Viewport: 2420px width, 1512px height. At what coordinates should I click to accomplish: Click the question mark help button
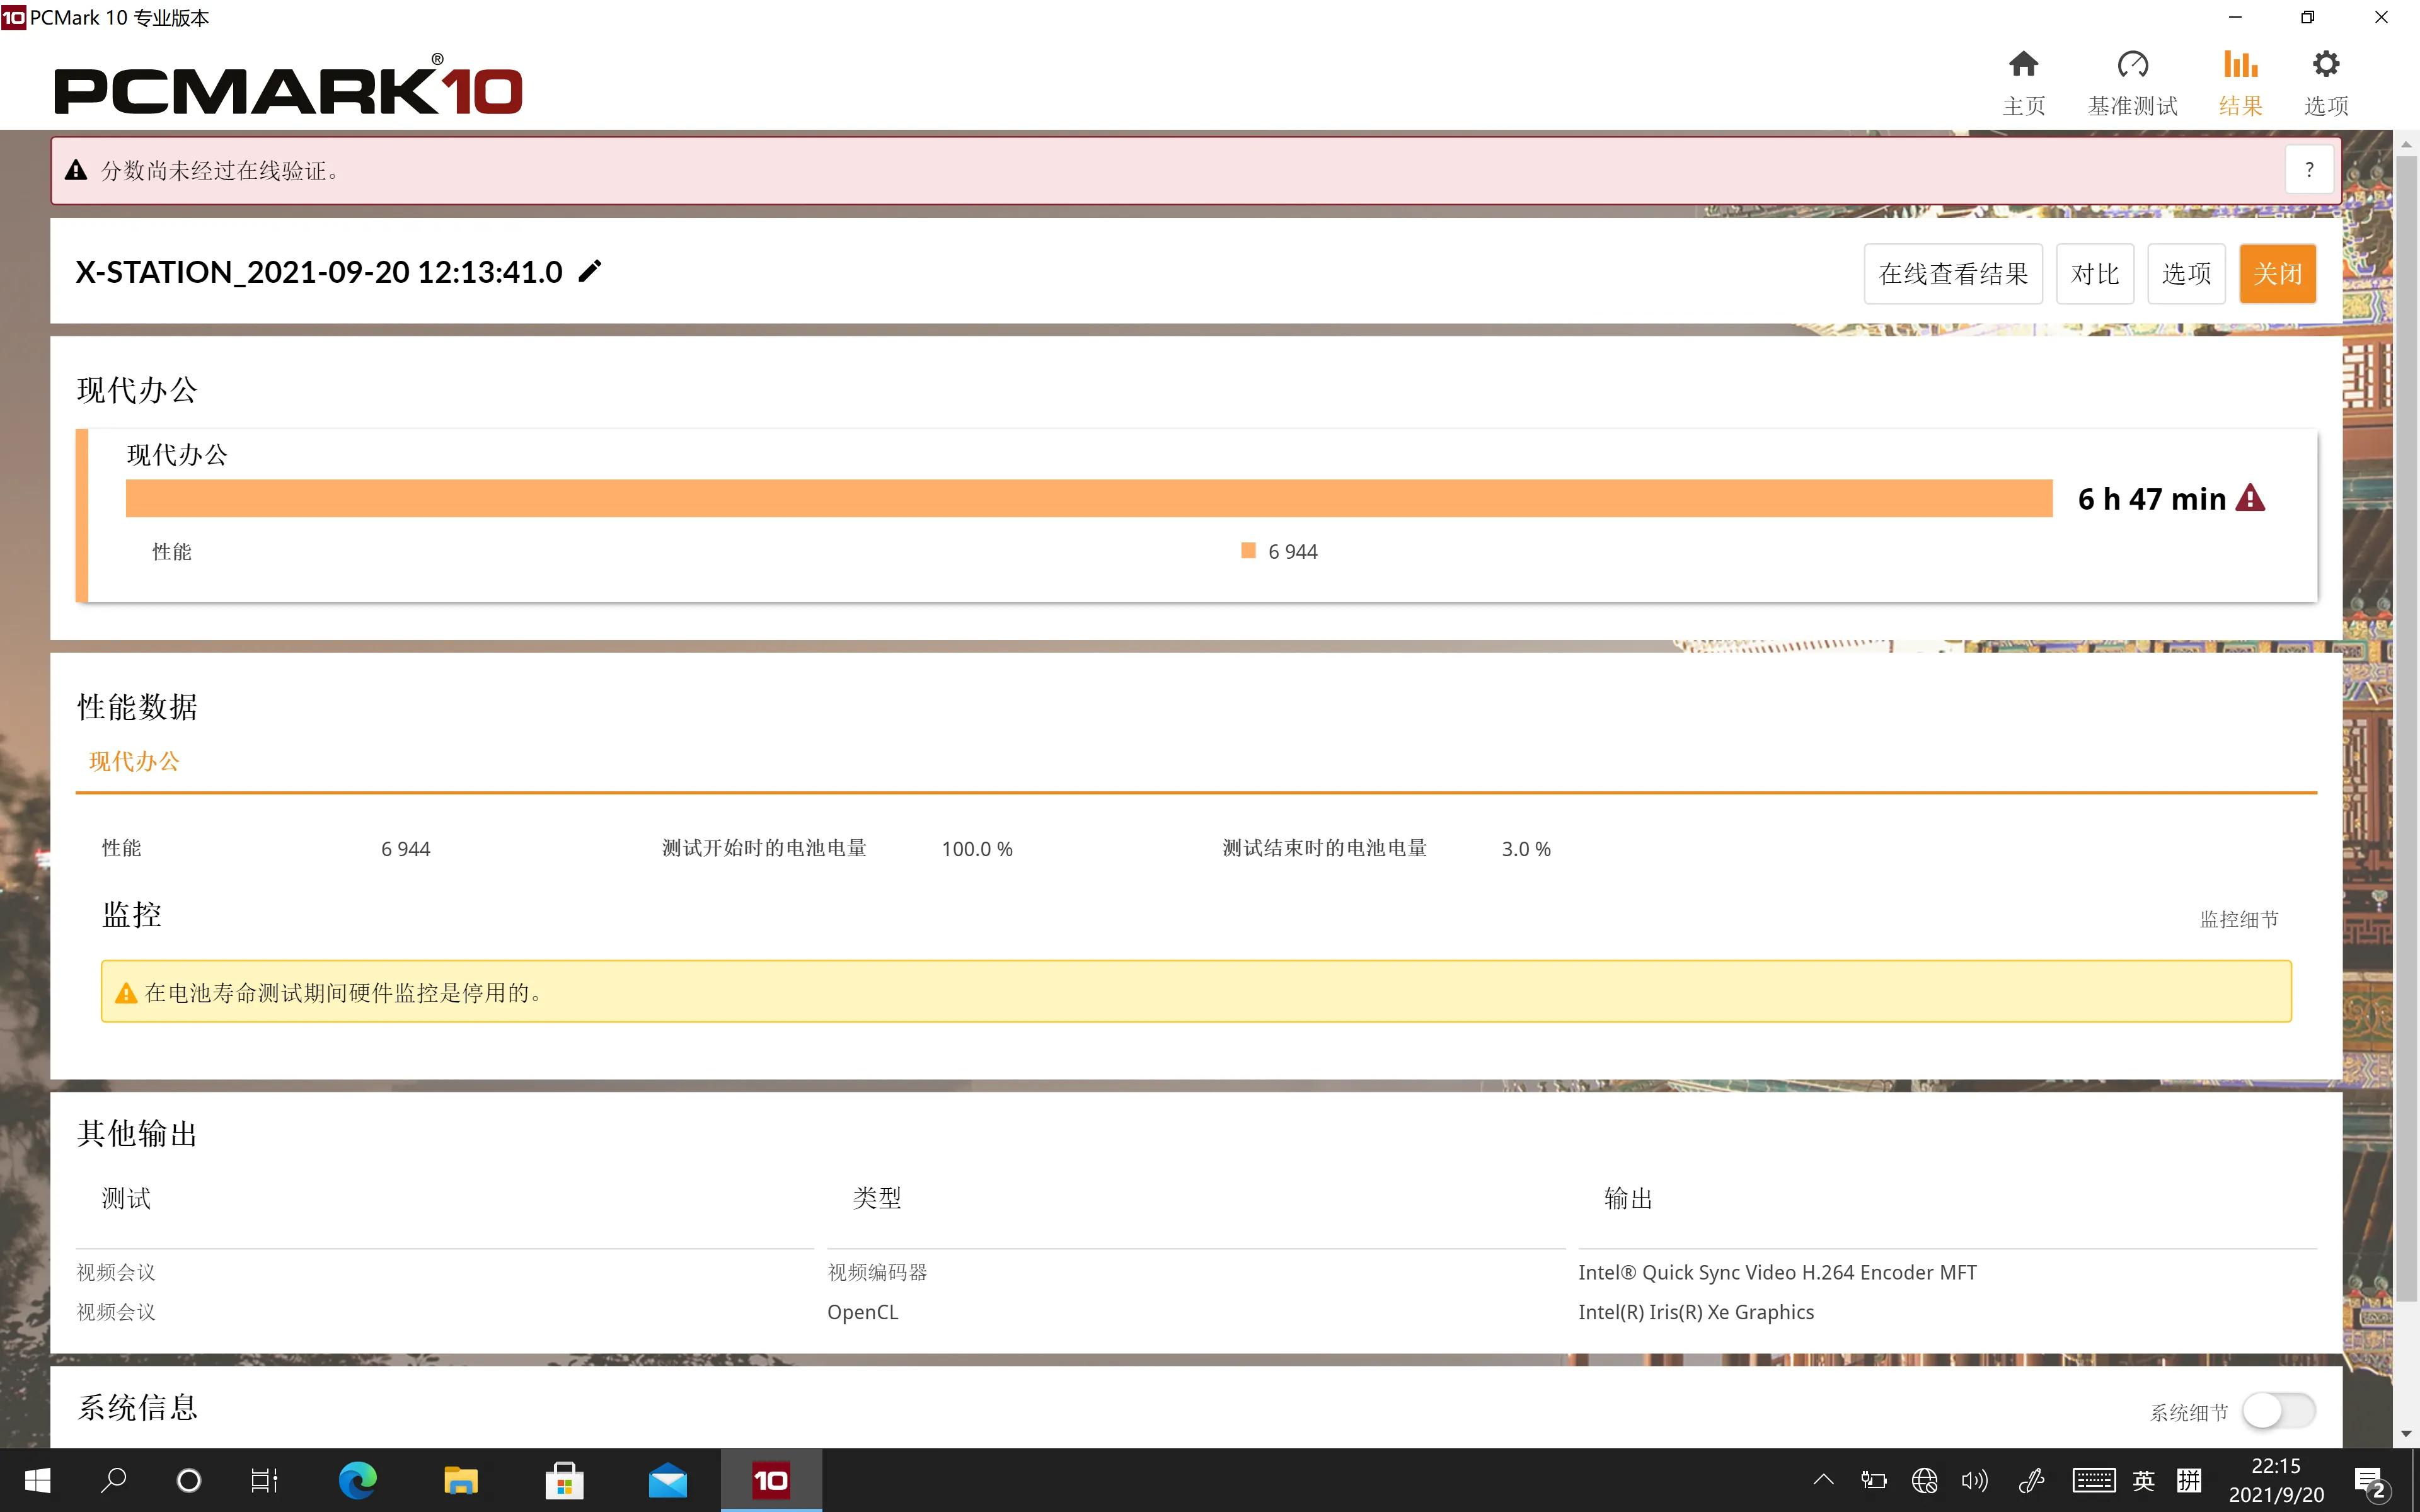[x=2309, y=170]
